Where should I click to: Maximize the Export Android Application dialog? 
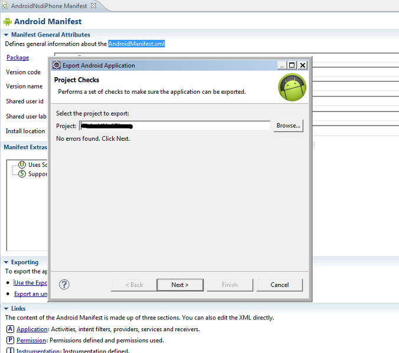[x=292, y=65]
